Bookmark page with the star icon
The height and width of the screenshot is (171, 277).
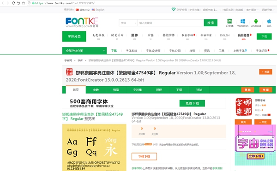pyautogui.click(x=24, y=3)
